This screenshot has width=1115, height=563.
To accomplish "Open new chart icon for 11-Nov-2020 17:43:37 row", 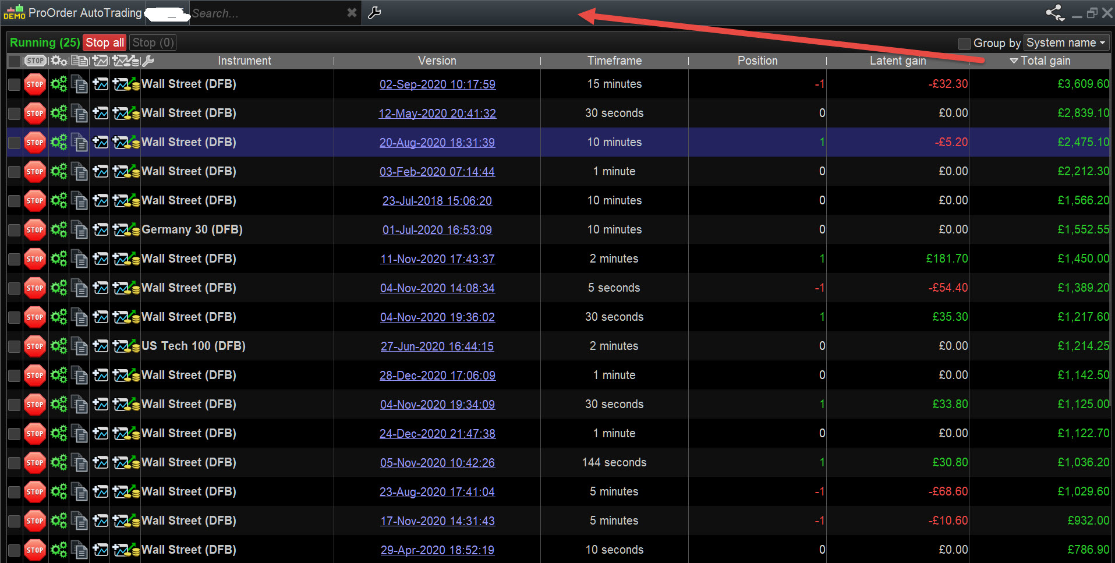I will point(101,259).
